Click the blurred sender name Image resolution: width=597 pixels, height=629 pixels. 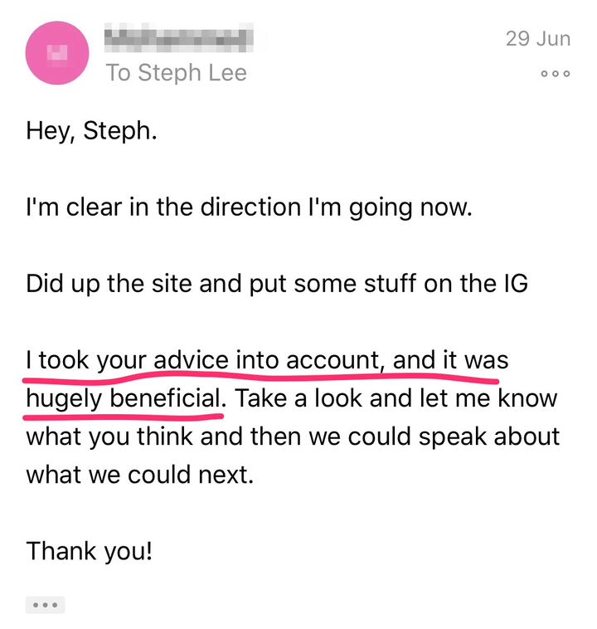click(x=178, y=37)
